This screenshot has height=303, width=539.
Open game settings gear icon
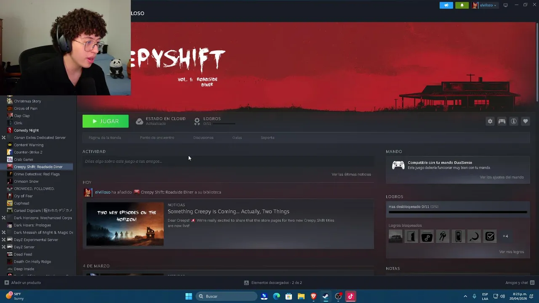490,121
